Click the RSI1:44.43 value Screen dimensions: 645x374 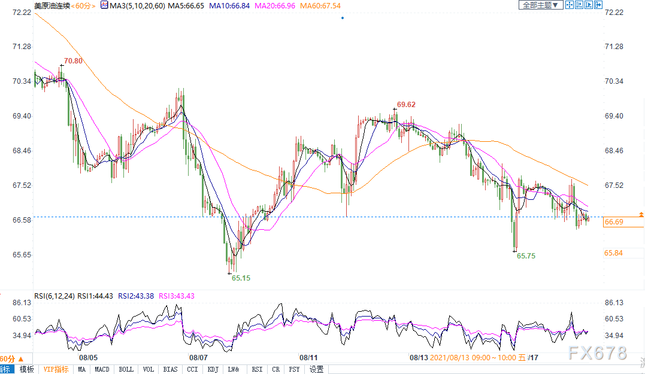coord(95,296)
